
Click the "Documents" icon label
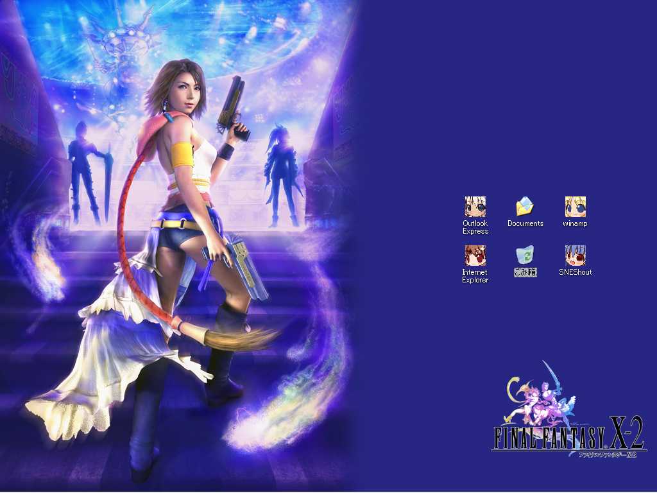[x=525, y=223]
